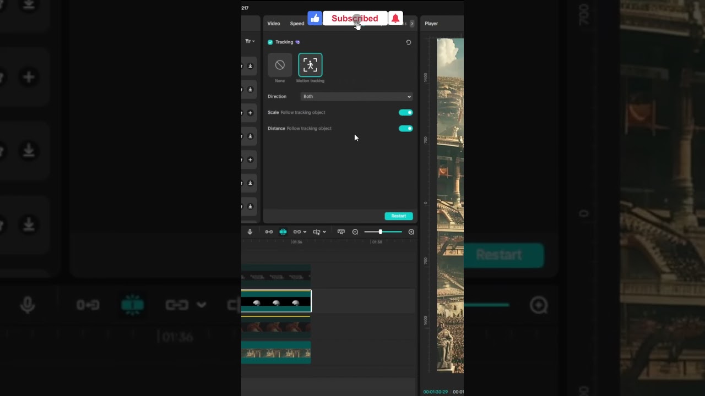Screen dimensions: 705x396
Task: Select the reddish statue clip on timeline
Action: pyautogui.click(x=276, y=327)
